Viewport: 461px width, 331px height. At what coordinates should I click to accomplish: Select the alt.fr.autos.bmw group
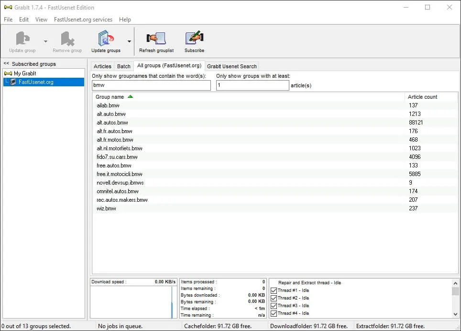point(275,131)
